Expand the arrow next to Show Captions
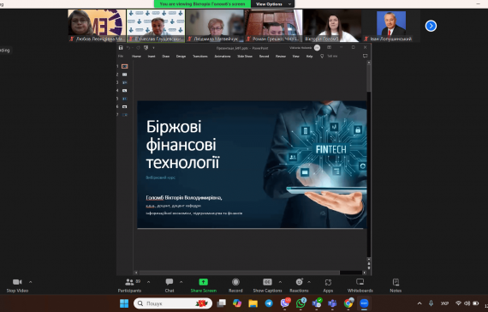Viewport: 488px width, 312px height. click(280, 282)
